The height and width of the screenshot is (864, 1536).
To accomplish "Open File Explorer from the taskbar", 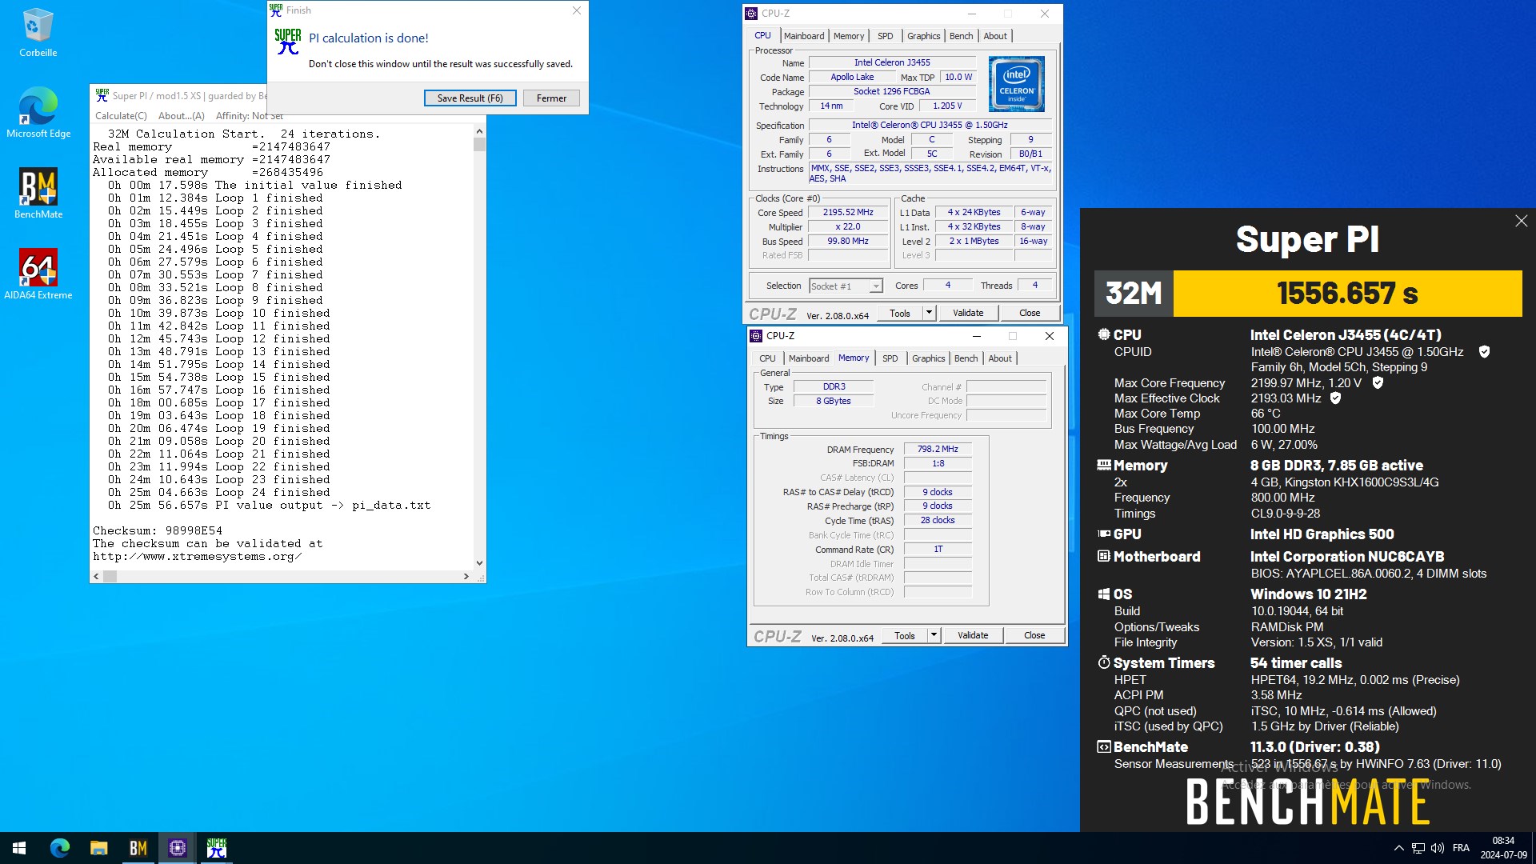I will (x=98, y=848).
